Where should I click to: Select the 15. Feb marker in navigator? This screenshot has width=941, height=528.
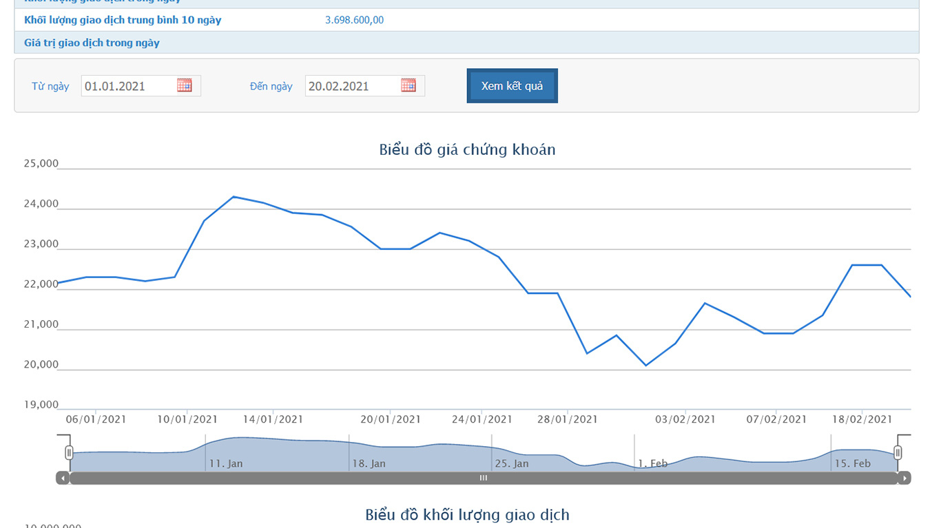pyautogui.click(x=853, y=463)
